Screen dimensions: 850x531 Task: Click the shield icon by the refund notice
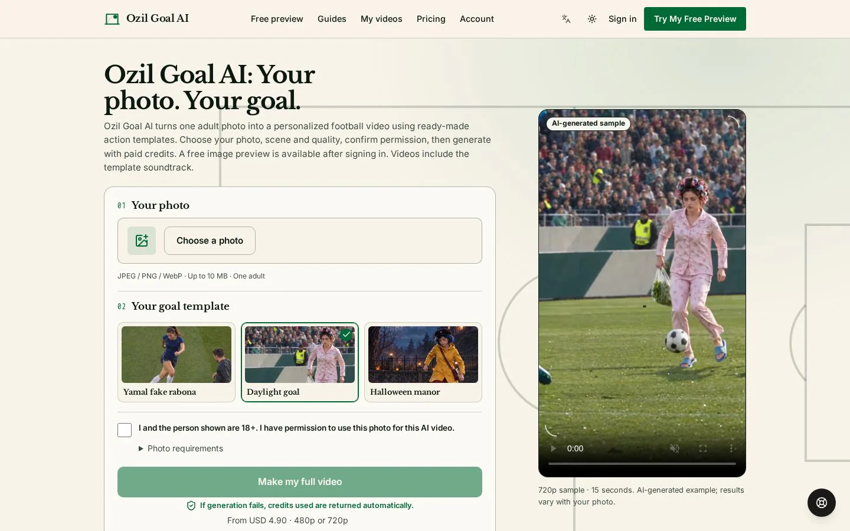[x=191, y=506]
